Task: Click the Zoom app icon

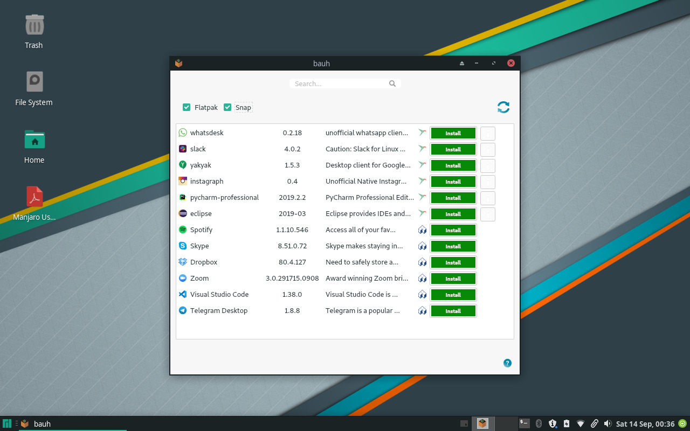Action: 183,278
